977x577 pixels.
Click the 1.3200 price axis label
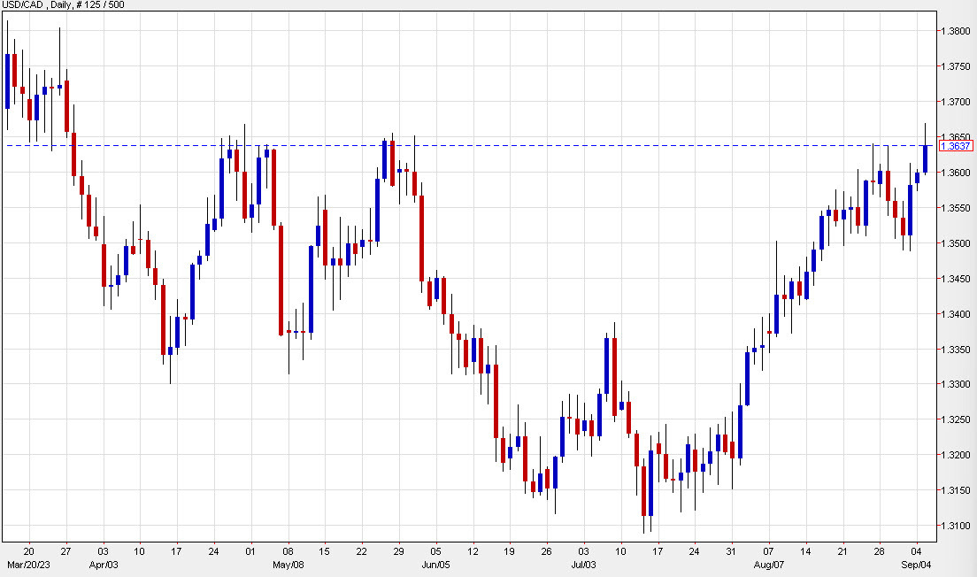tap(955, 456)
